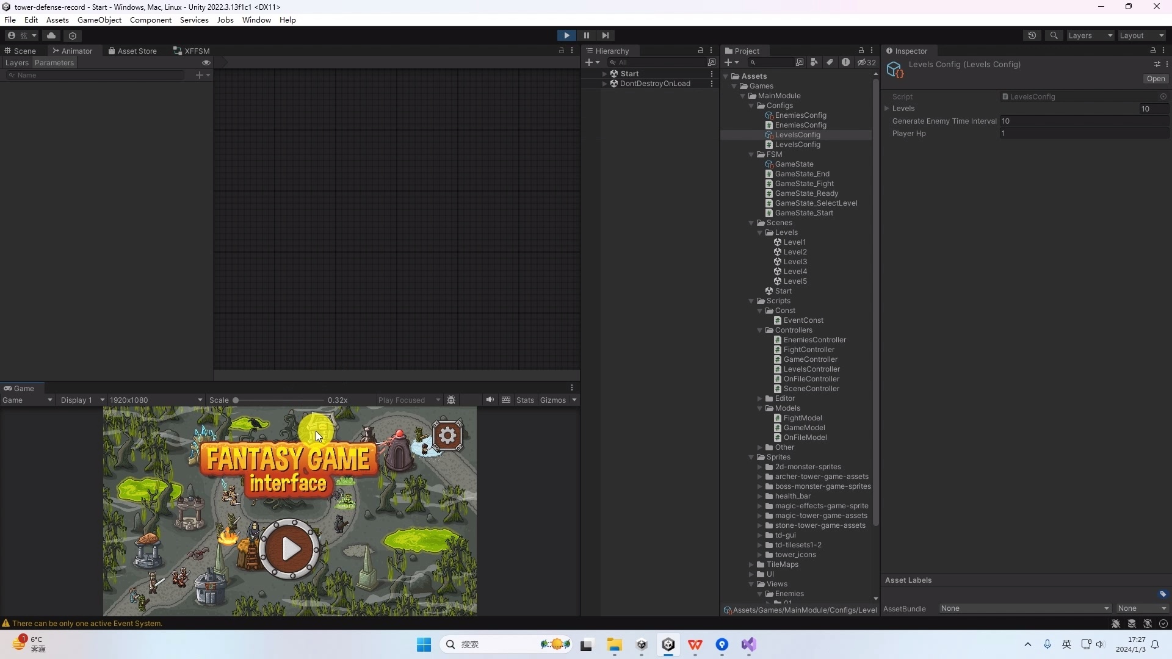
Task: Click the Play button to enter play mode
Action: point(566,35)
